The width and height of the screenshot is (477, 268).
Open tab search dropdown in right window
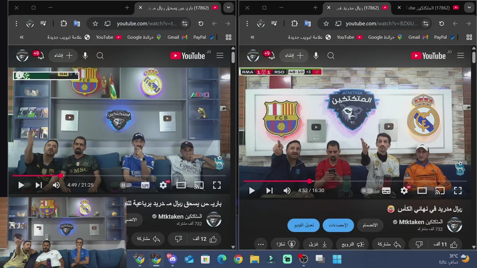pyautogui.click(x=469, y=7)
